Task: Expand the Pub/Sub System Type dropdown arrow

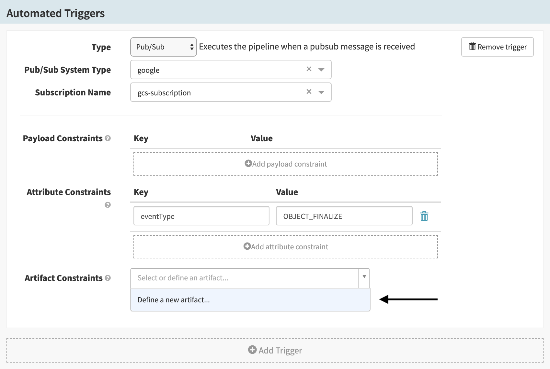Action: pyautogui.click(x=321, y=70)
